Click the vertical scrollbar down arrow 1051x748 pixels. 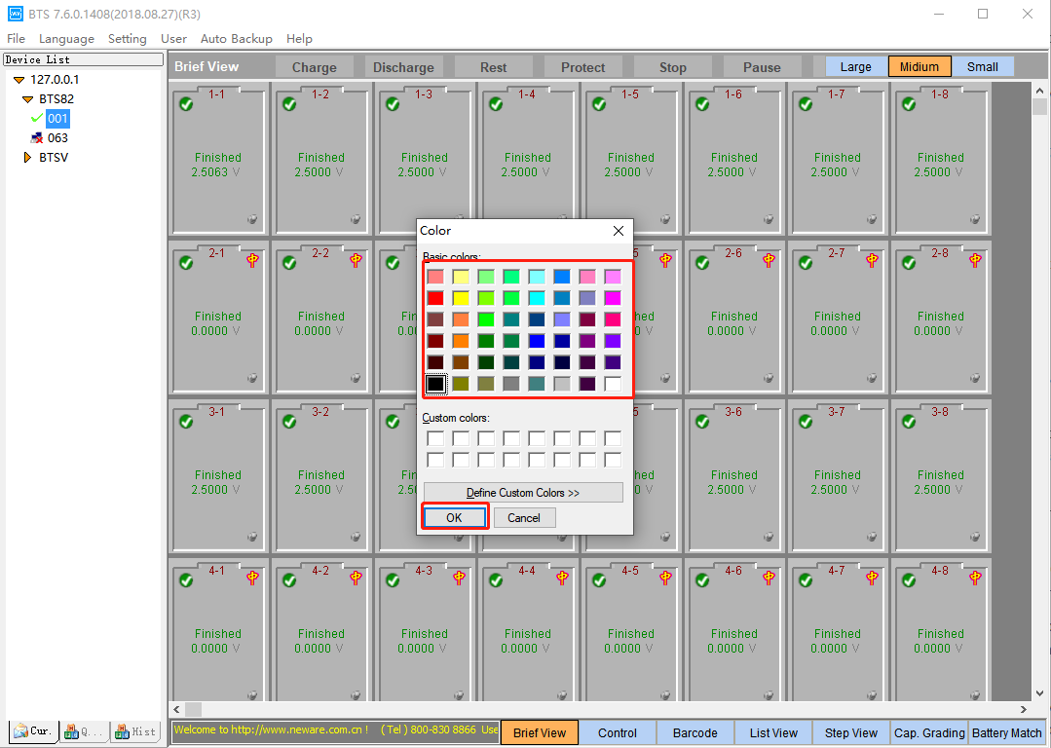(x=1039, y=693)
